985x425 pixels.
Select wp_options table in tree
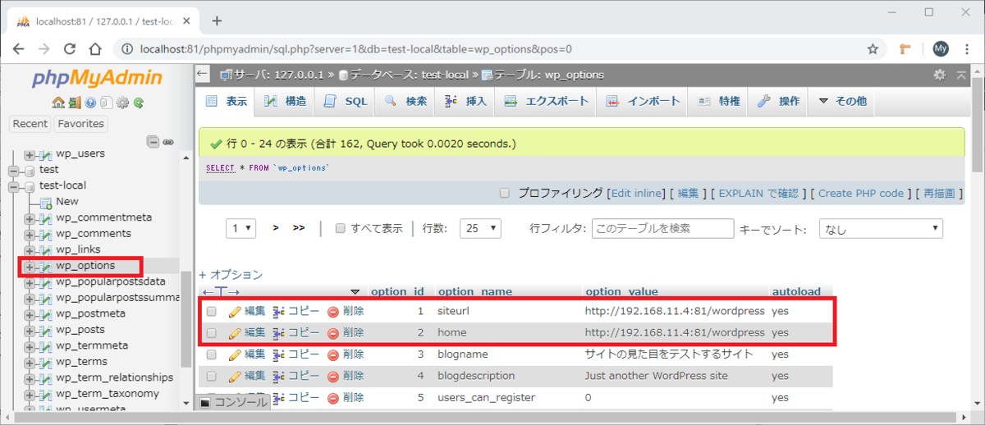point(85,266)
